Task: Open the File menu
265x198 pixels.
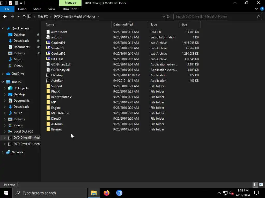Action: tap(7, 9)
